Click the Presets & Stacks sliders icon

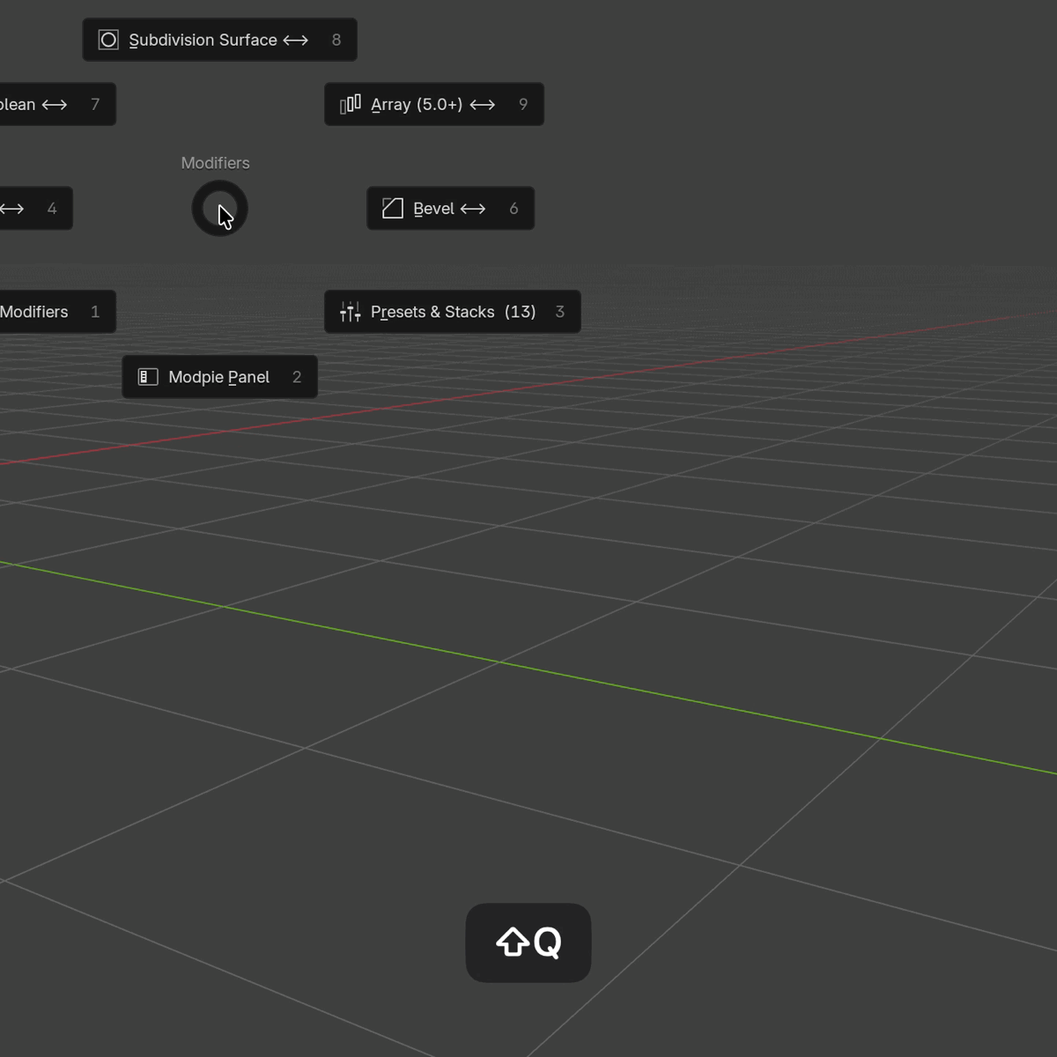coord(350,312)
